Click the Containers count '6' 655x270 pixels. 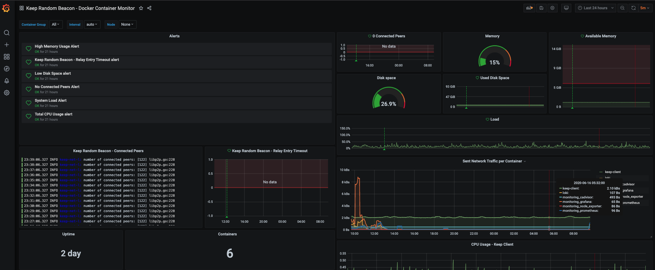(x=230, y=253)
